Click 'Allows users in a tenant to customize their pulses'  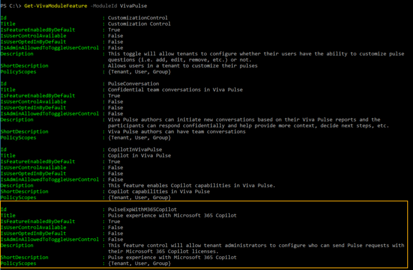pyautogui.click(x=183, y=66)
